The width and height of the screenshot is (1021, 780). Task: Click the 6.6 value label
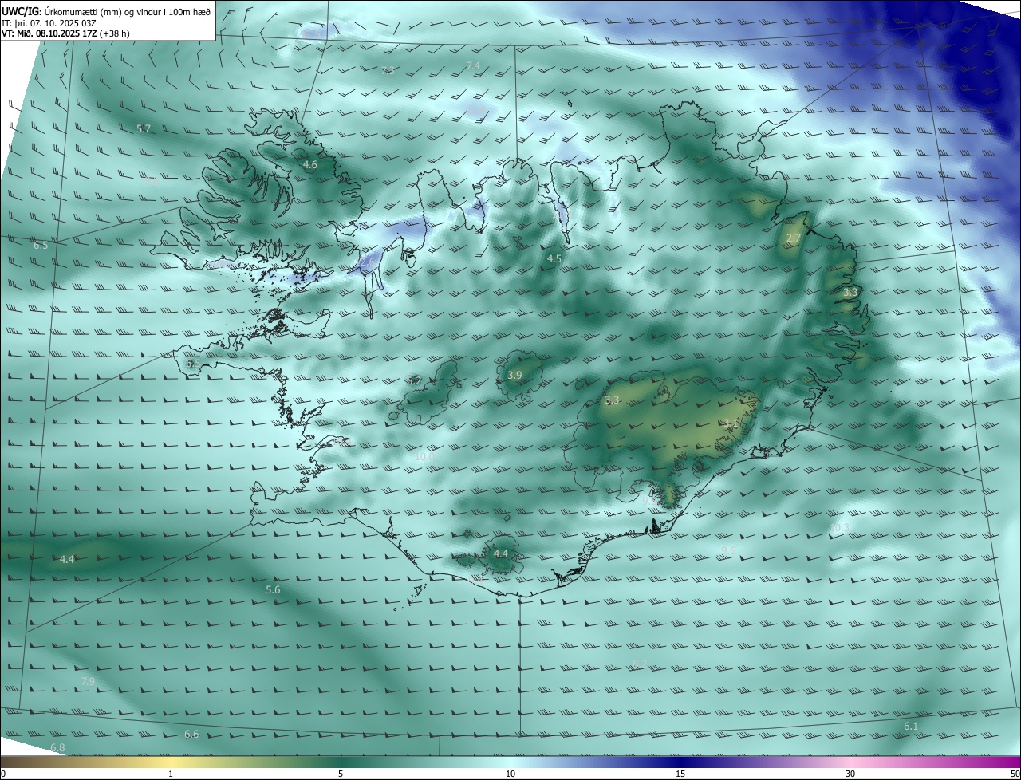coord(191,734)
